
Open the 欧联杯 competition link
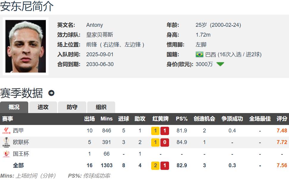coord(21,142)
